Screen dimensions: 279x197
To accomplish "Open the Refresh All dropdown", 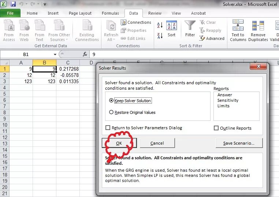I will coord(111,31).
